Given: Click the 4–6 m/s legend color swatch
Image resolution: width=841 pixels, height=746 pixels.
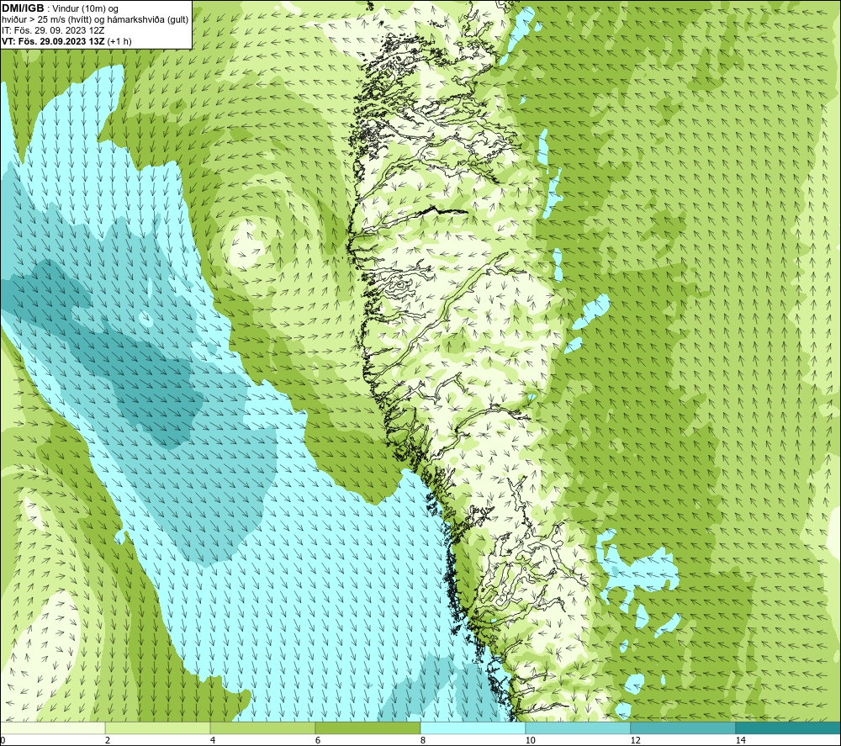Looking at the screenshot, I should [262, 727].
